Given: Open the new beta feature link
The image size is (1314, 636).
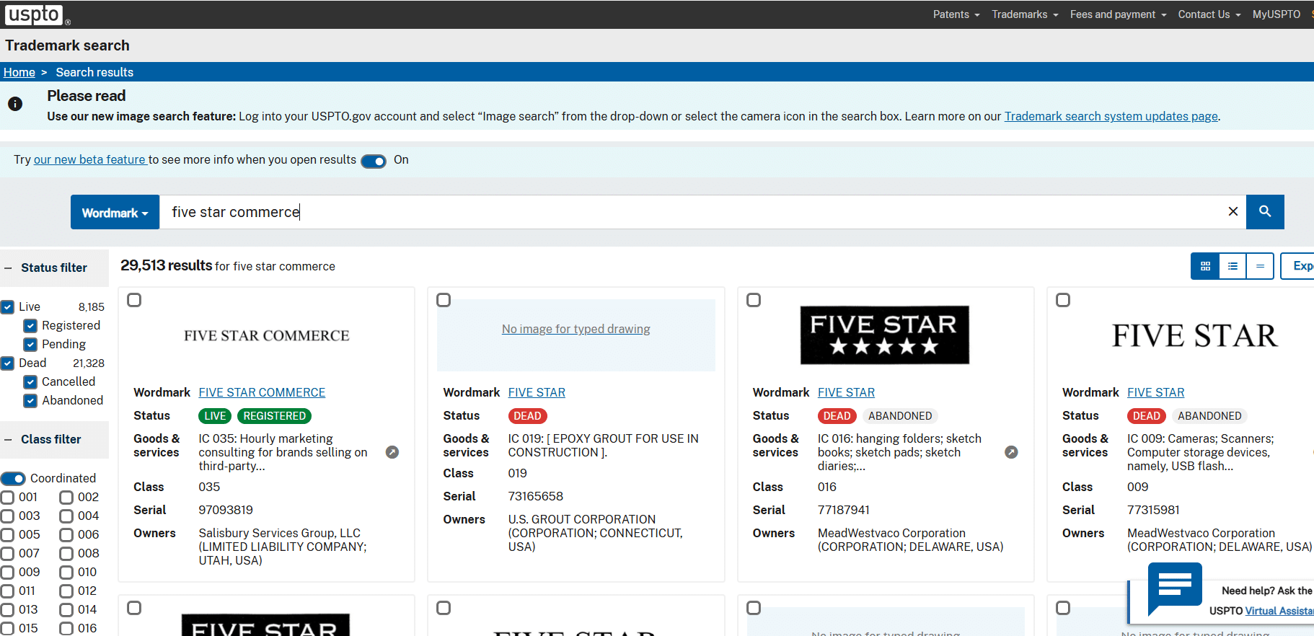Looking at the screenshot, I should click(90, 159).
